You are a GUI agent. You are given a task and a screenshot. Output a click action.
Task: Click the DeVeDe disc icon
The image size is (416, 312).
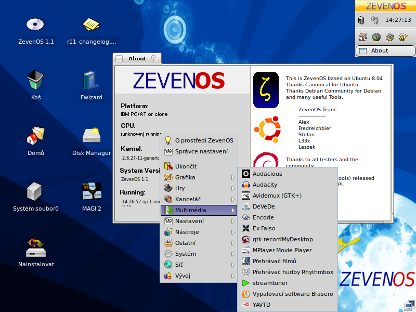coord(246,206)
